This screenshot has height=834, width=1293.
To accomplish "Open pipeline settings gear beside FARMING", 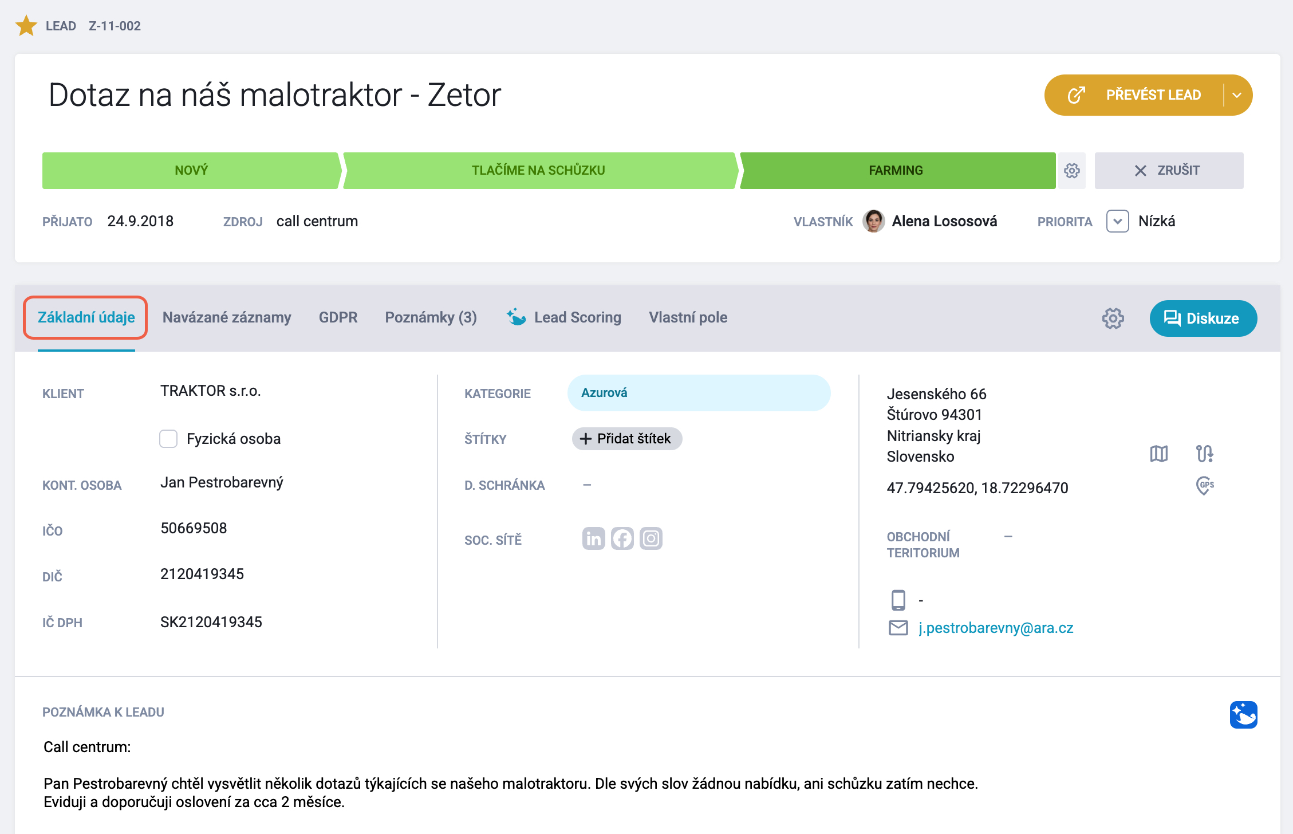I will 1072,170.
